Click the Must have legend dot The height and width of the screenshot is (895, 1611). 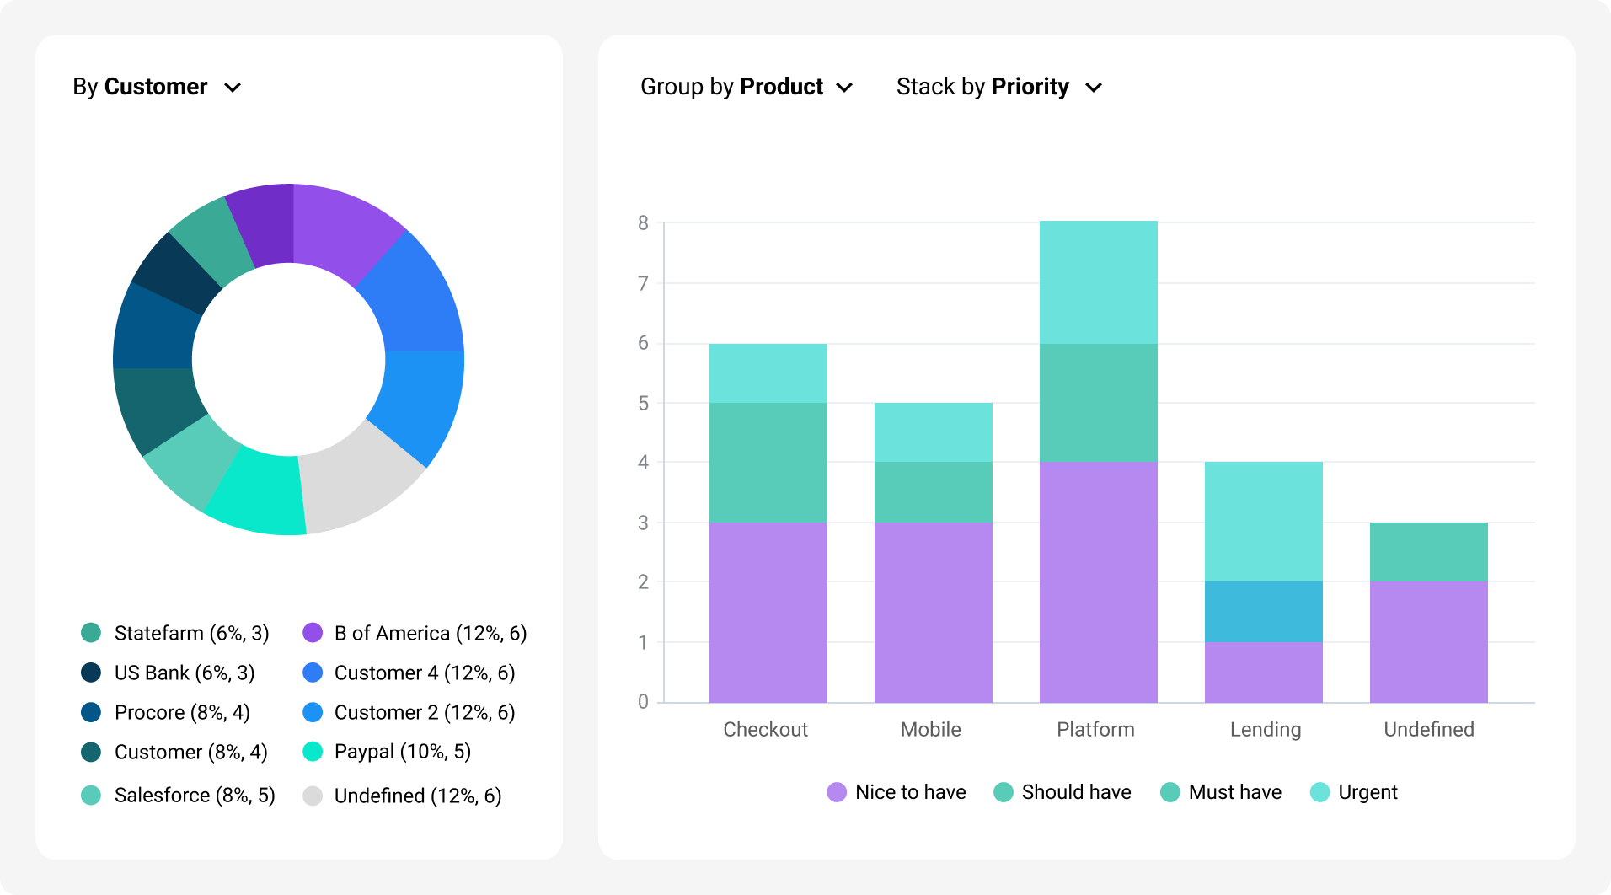click(x=1170, y=792)
